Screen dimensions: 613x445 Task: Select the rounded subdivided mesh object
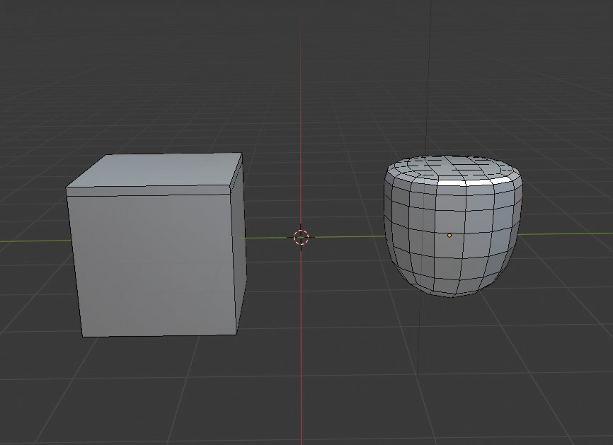(x=453, y=226)
